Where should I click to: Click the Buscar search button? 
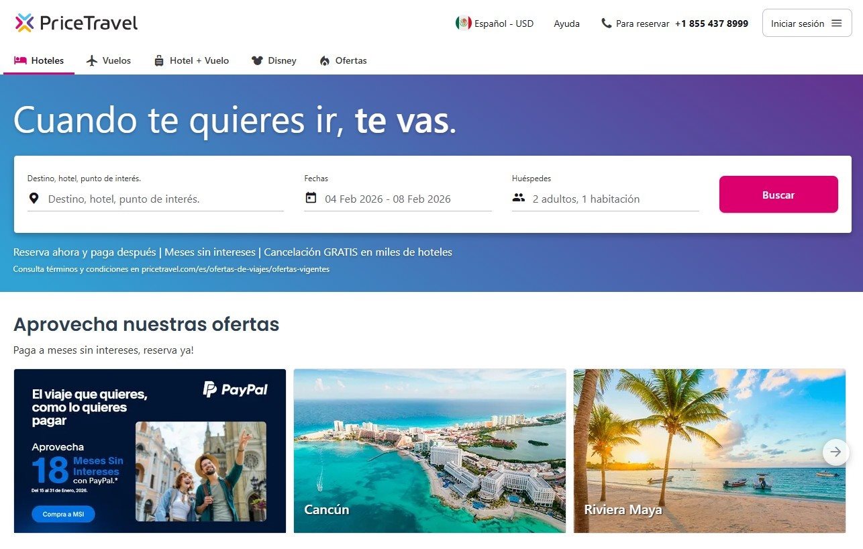778,194
